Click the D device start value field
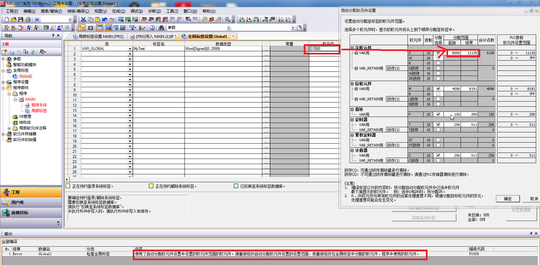 tap(452, 53)
